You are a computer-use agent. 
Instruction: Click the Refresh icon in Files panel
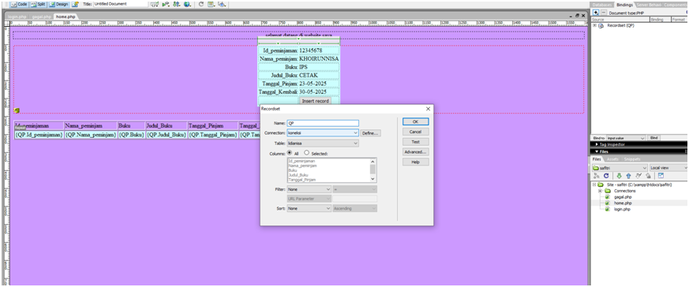[605, 176]
